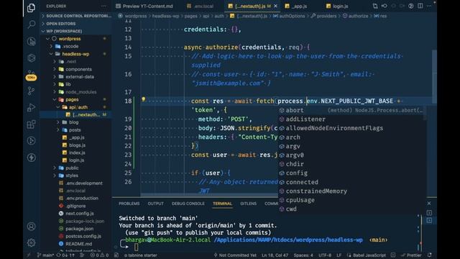Image resolution: width=460 pixels, height=259 pixels.
Task: Expand the blog folder
Action: (x=76, y=122)
